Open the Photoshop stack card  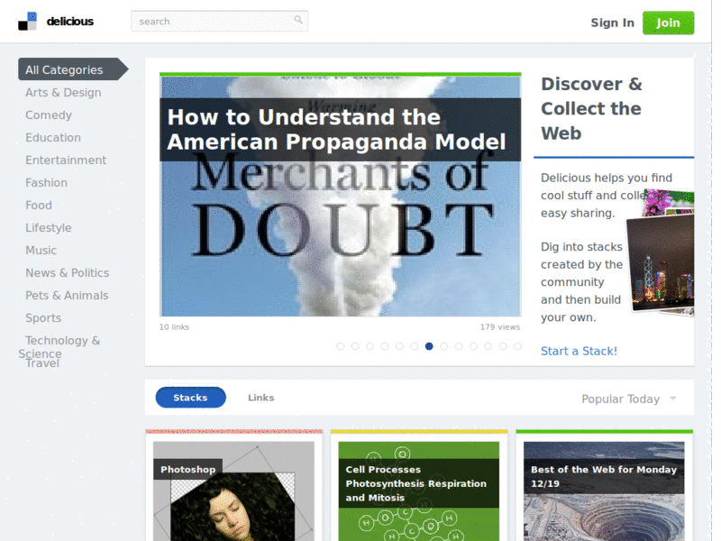pos(234,486)
